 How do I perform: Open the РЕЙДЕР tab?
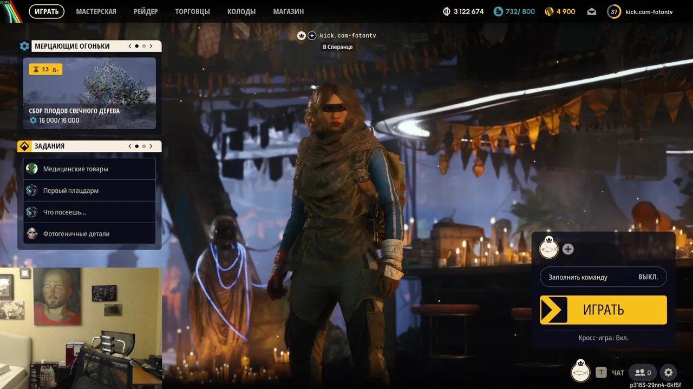click(x=146, y=11)
